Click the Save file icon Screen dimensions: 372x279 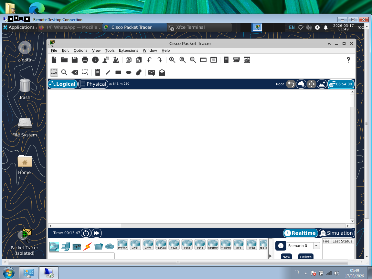click(x=75, y=60)
